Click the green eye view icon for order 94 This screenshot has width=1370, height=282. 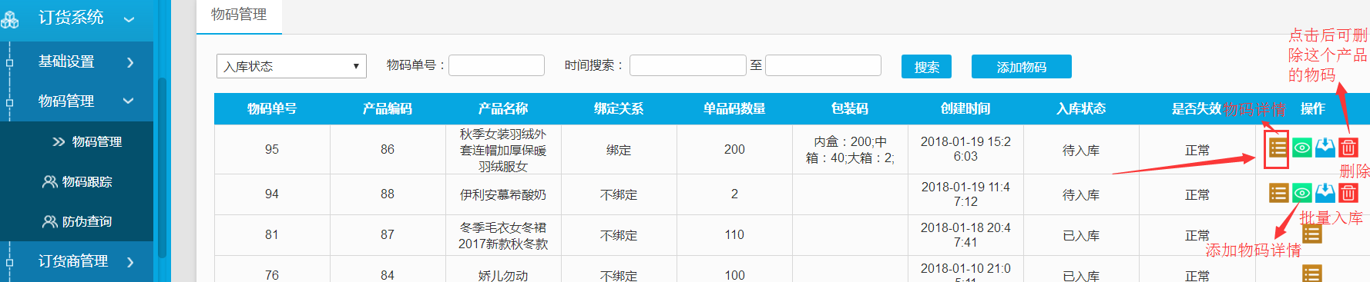(1301, 193)
